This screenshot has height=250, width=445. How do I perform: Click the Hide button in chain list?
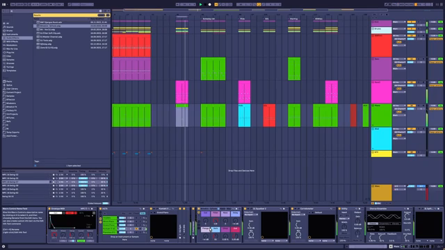(143, 213)
